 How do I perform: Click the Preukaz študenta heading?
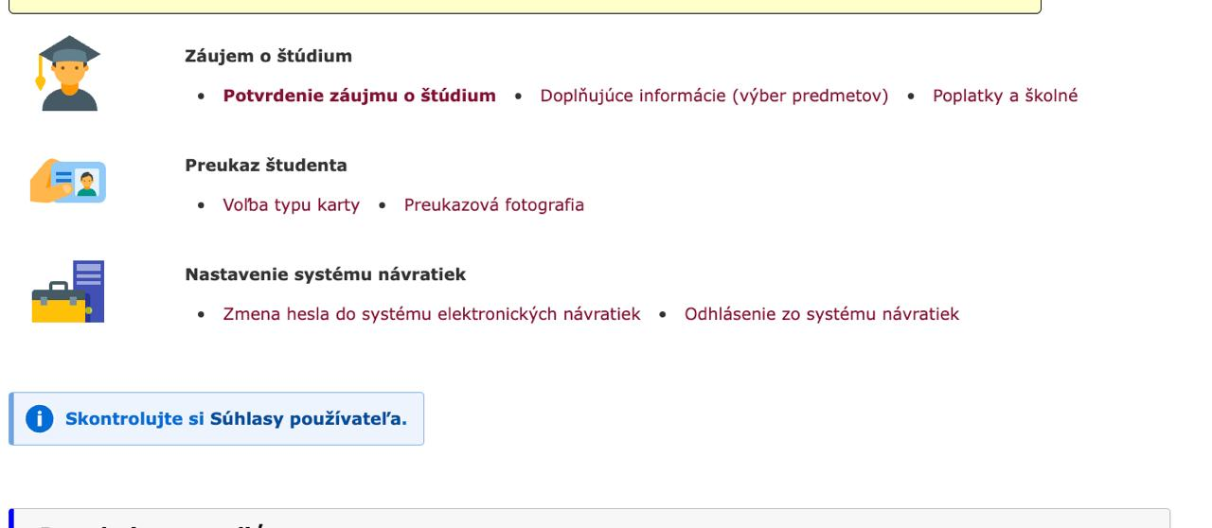pos(265,166)
